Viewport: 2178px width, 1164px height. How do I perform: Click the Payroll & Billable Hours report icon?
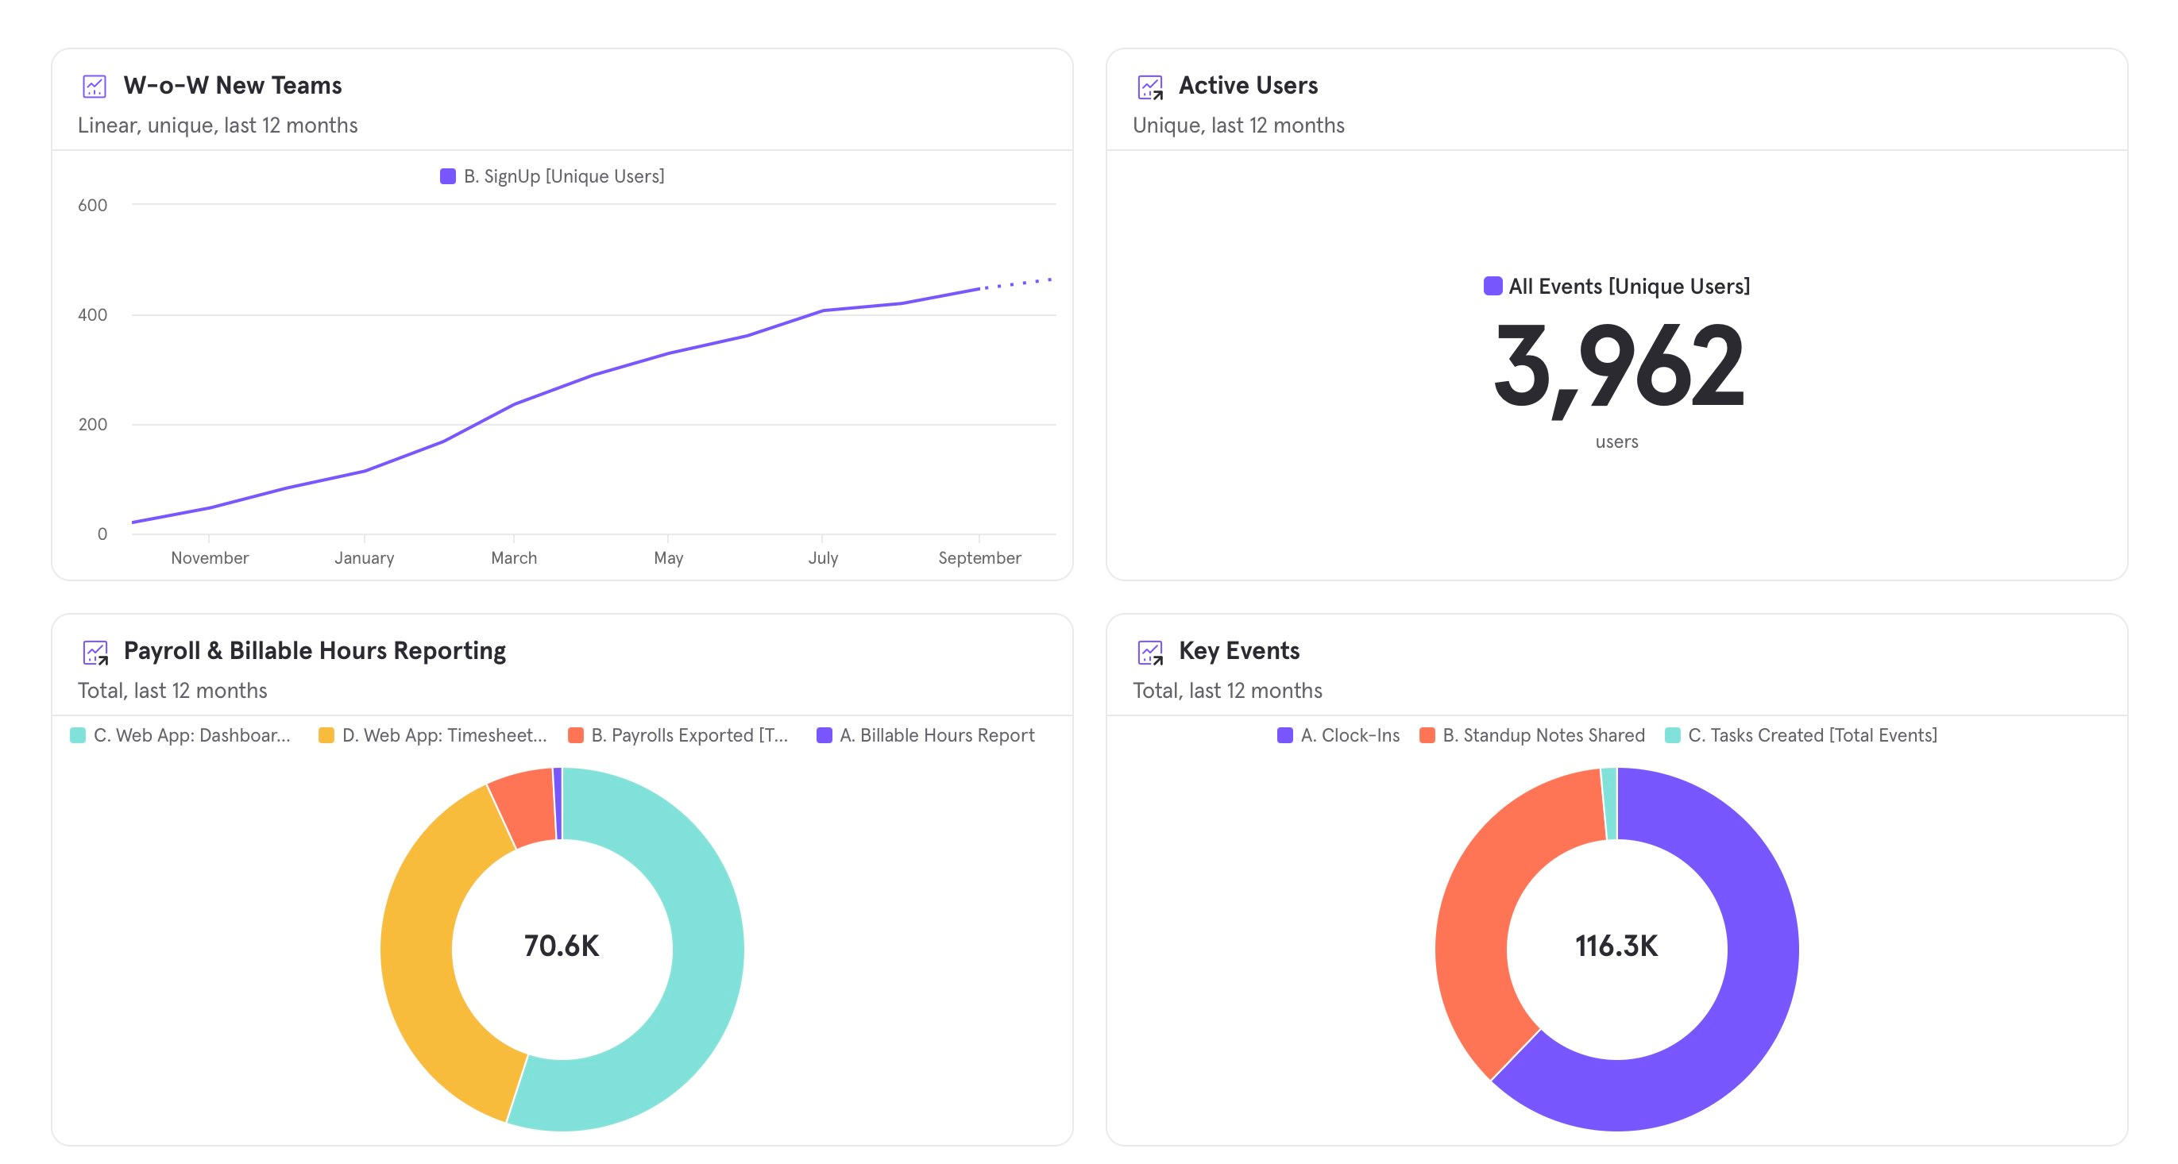click(95, 652)
